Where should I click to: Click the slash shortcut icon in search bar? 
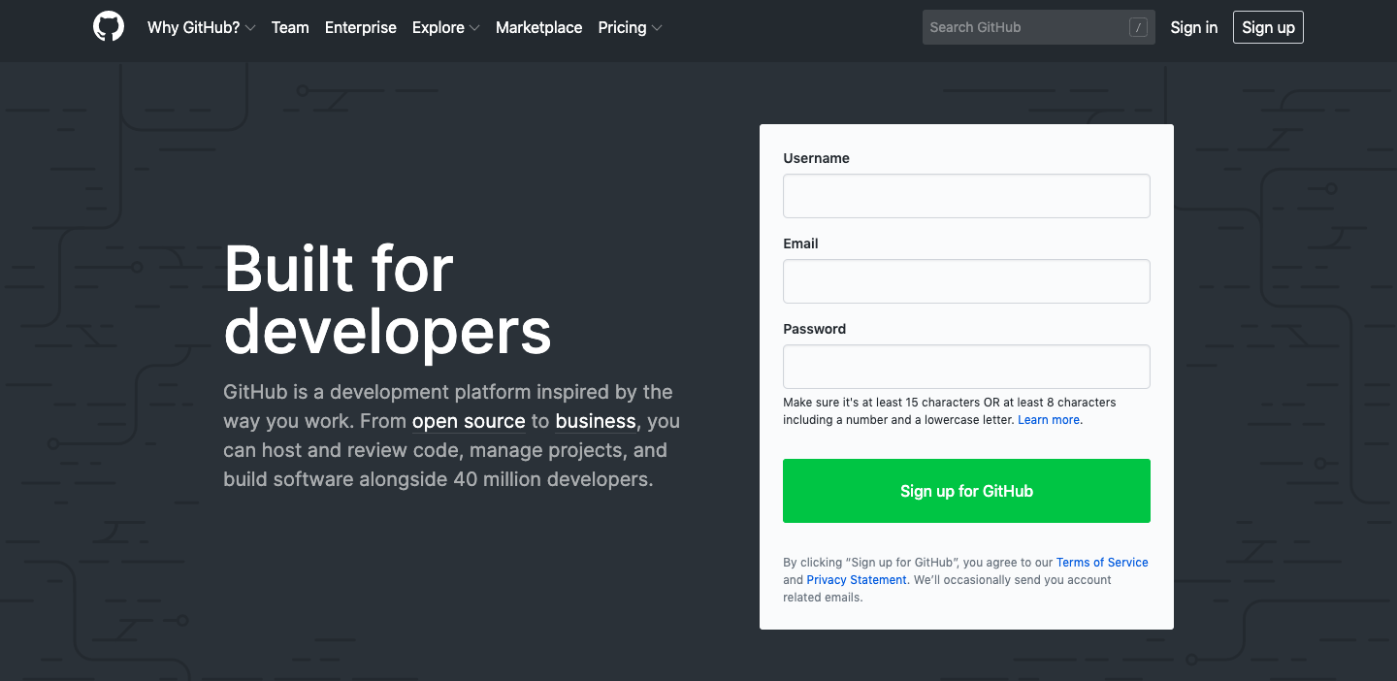(1137, 27)
